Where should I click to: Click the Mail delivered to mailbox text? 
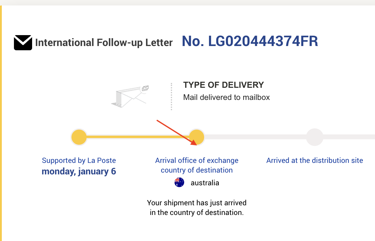[226, 97]
